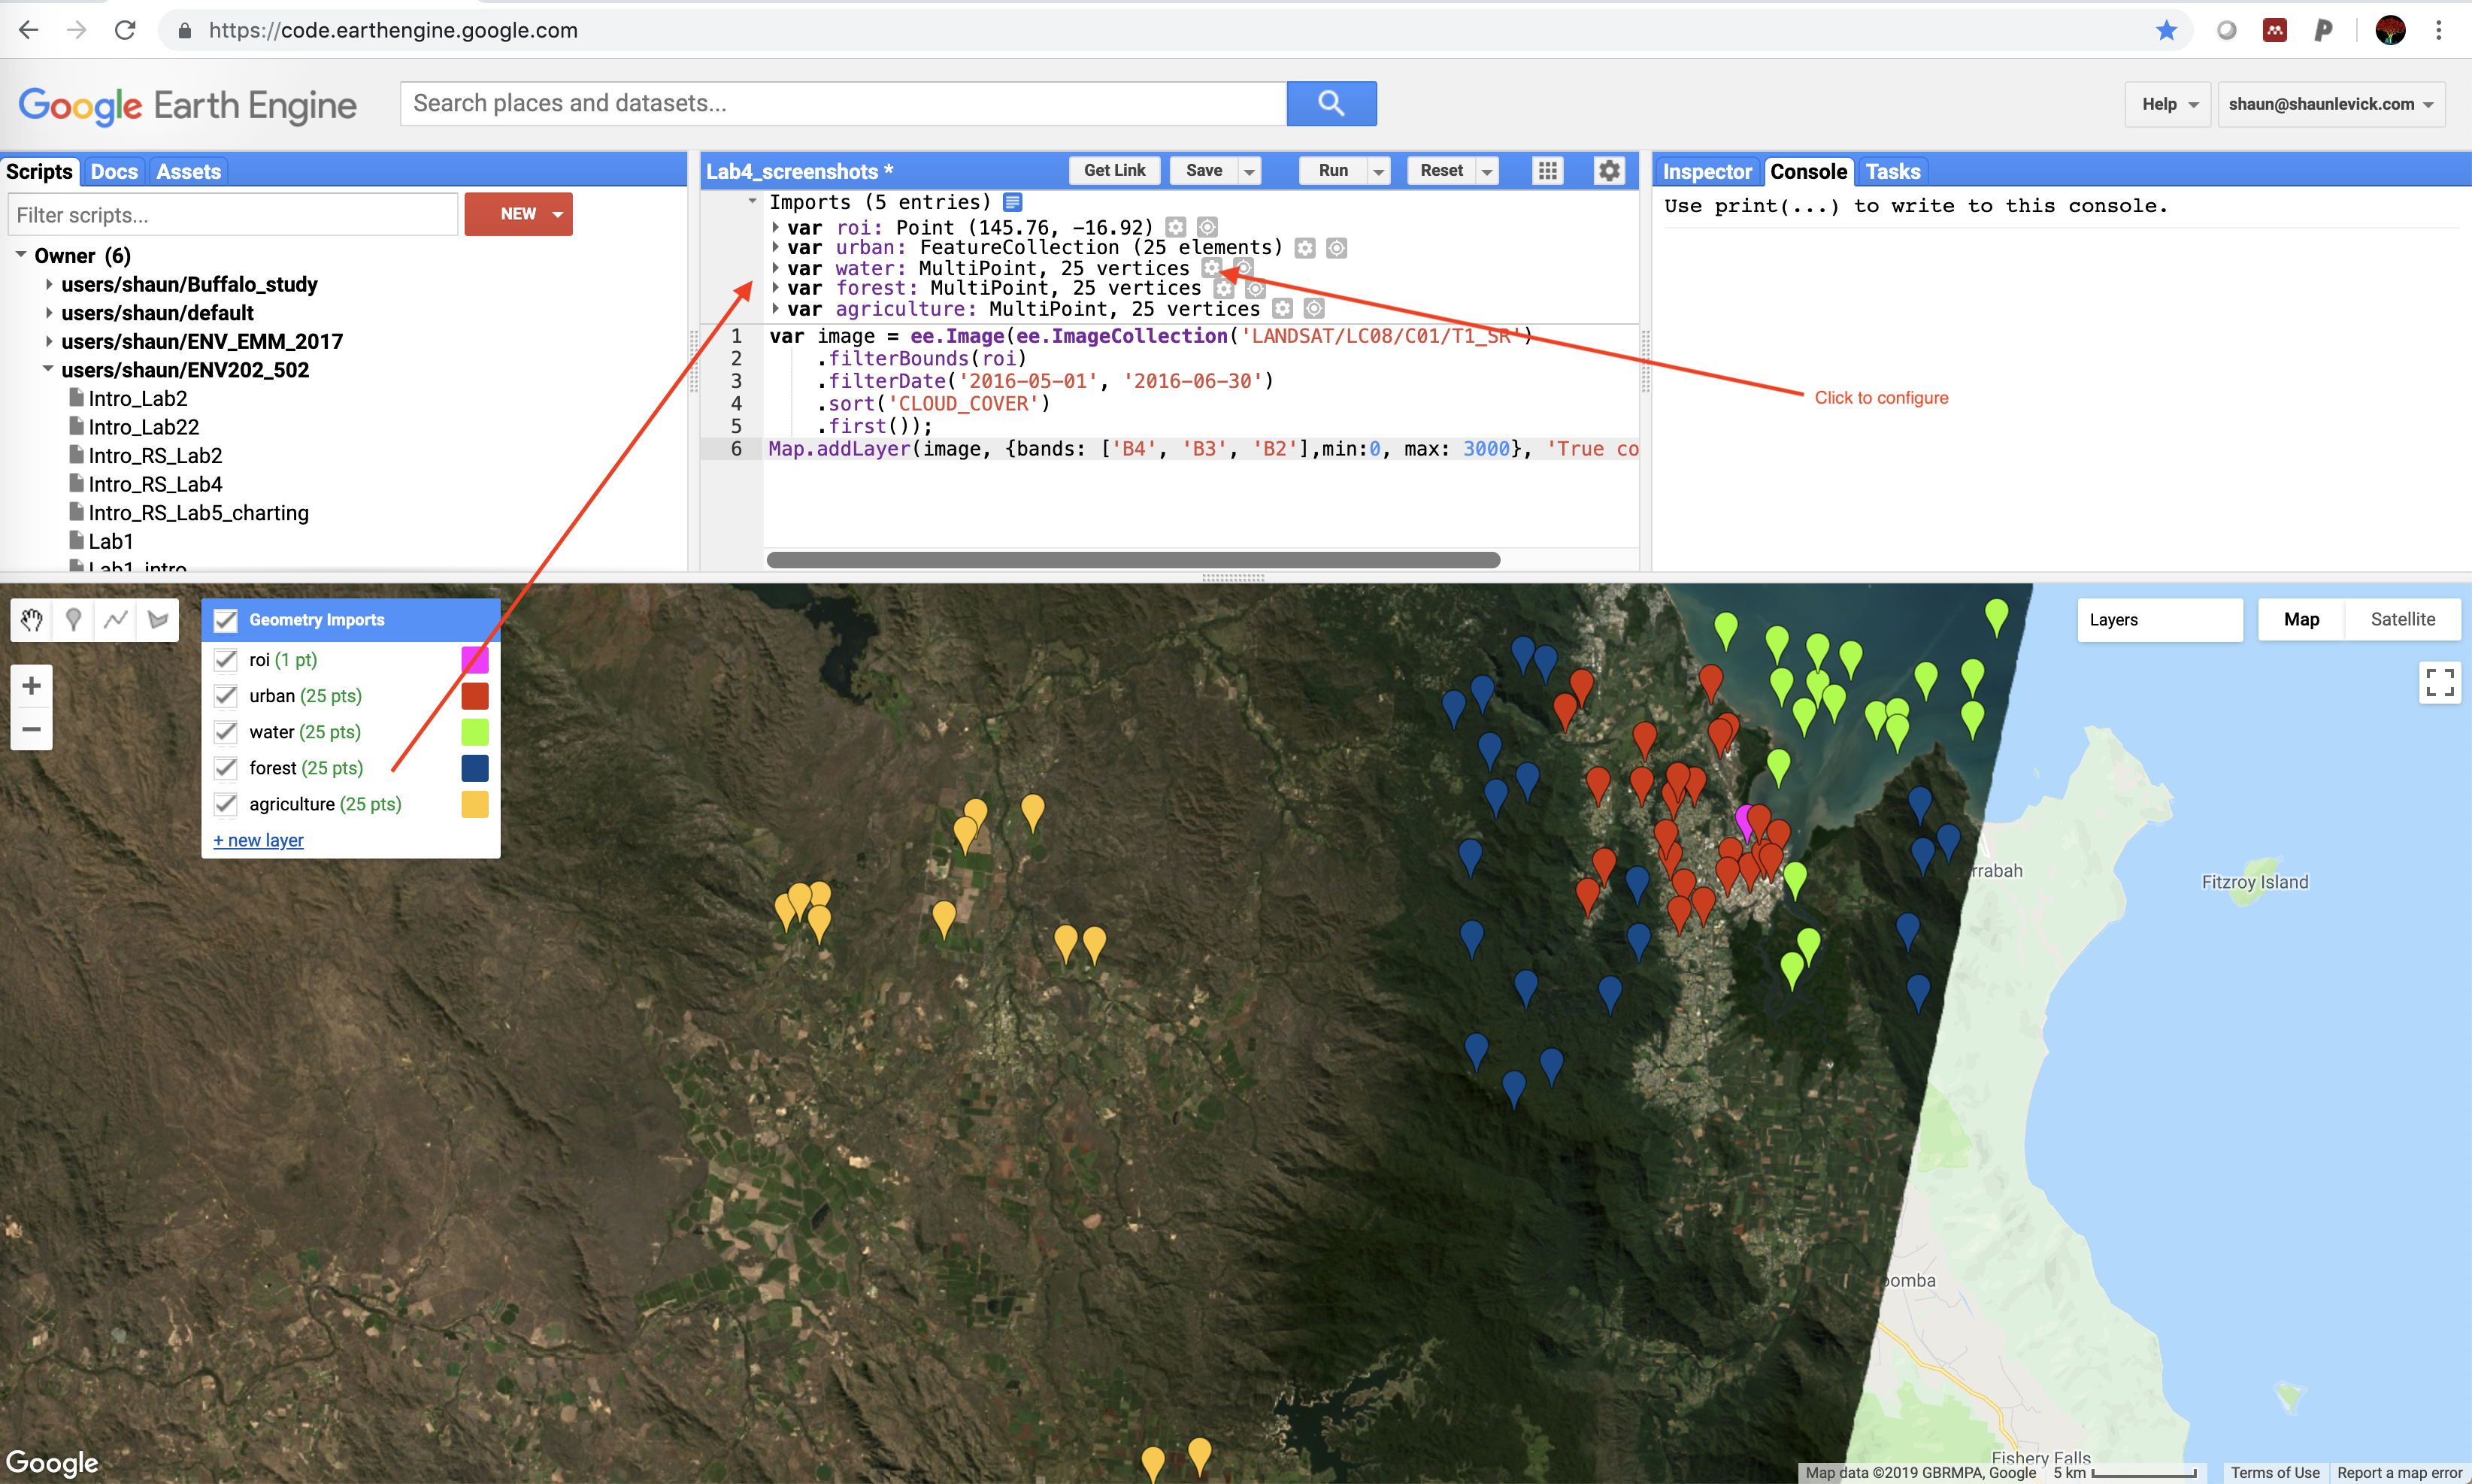Screen dimensions: 2472x1484
Task: Center map on agriculture import
Action: [x=1314, y=309]
